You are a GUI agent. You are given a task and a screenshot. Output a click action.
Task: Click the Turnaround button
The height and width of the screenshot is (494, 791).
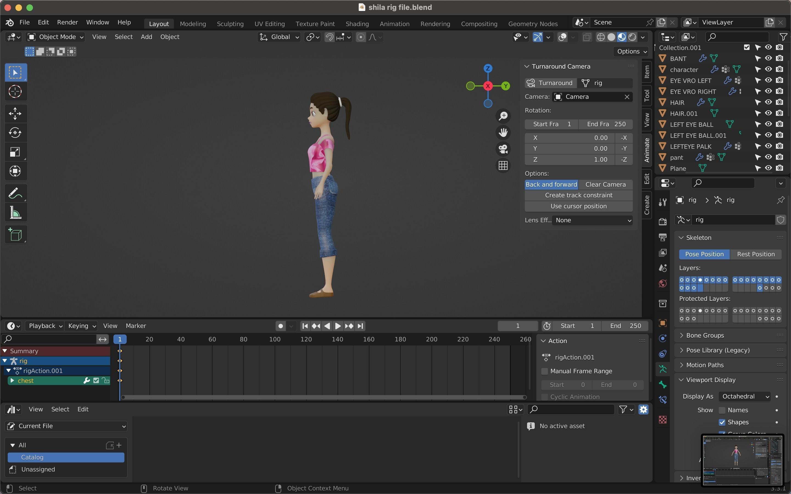coord(551,83)
